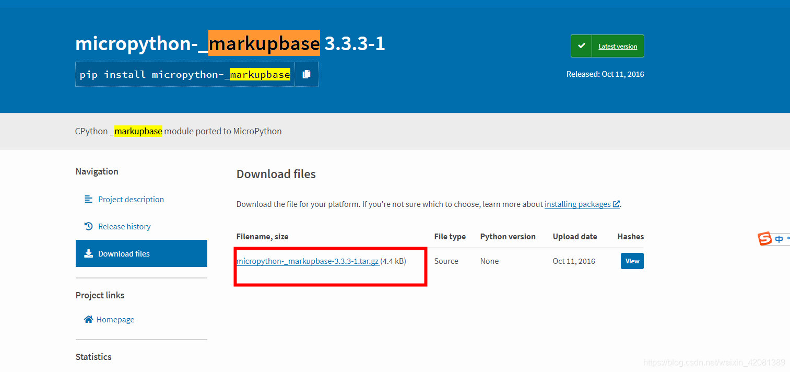
Task: Click the (4.4 kB) file size text
Action: pyautogui.click(x=394, y=261)
